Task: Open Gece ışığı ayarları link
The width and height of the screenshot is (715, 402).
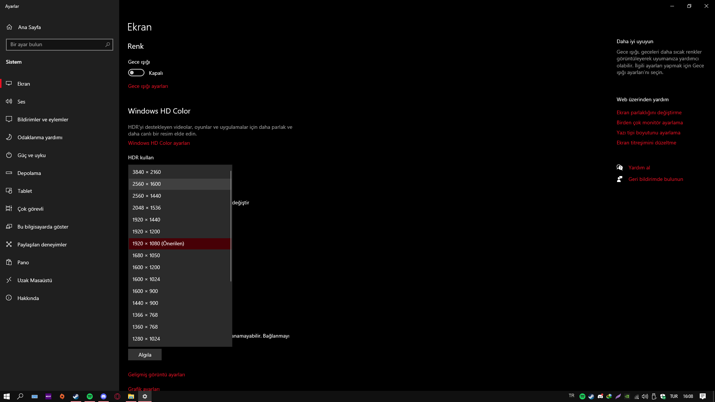Action: [148, 86]
